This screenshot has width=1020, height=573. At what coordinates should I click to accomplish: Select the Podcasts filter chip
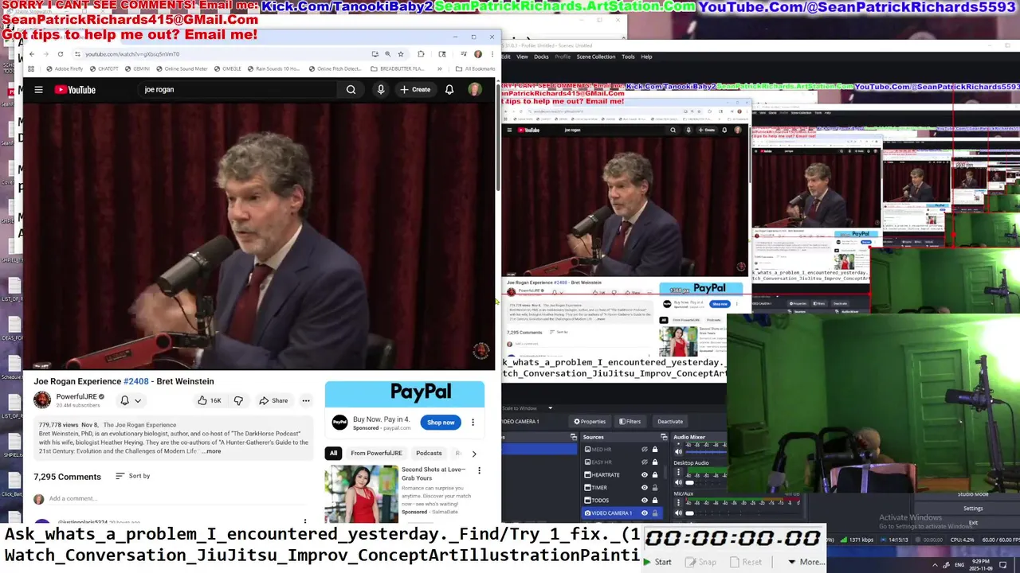coord(429,453)
